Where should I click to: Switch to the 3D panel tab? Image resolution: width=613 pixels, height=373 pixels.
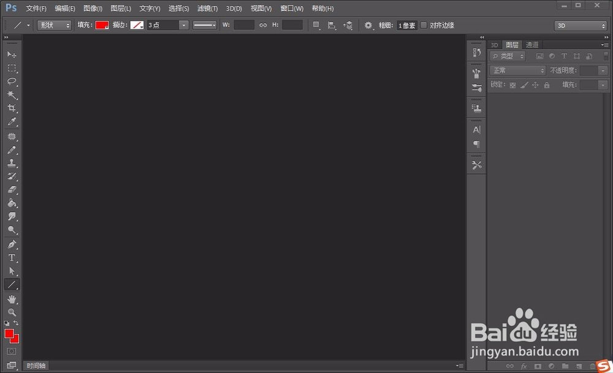point(494,45)
